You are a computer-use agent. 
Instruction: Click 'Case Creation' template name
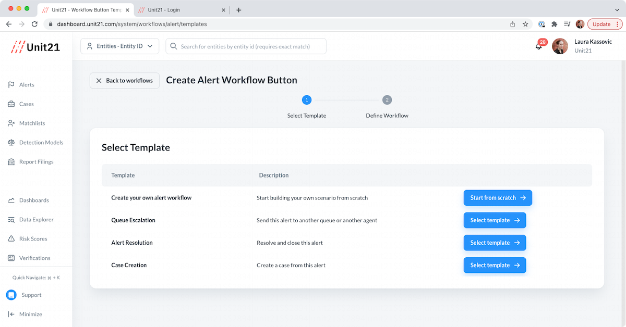coord(129,265)
